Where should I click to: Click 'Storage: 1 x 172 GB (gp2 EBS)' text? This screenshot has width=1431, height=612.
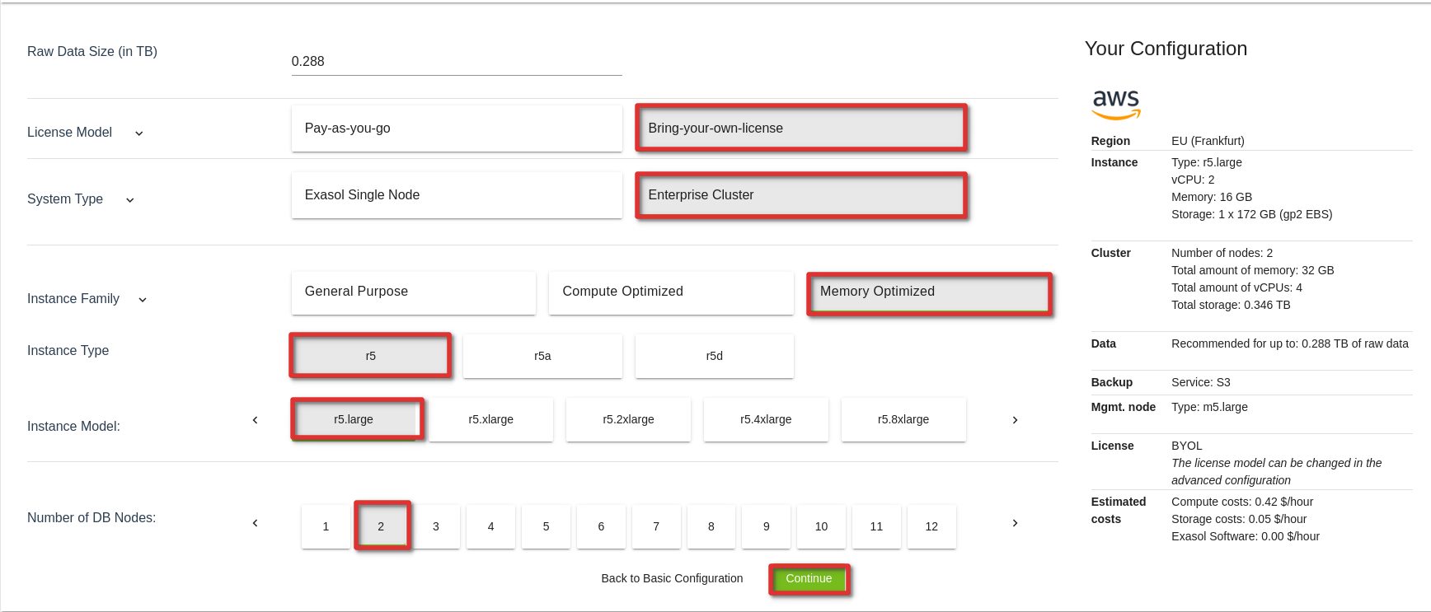[1251, 214]
